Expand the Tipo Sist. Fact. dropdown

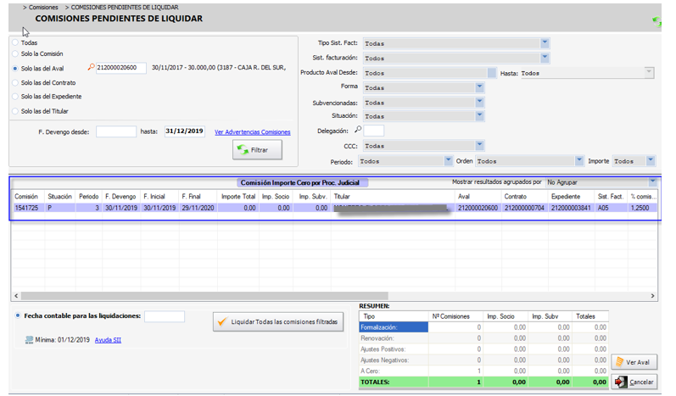point(545,43)
